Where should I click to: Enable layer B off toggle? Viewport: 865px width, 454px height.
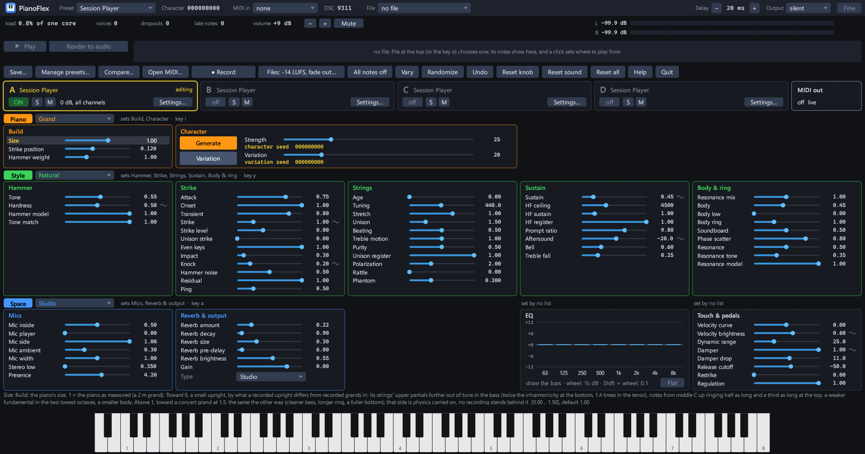click(215, 102)
